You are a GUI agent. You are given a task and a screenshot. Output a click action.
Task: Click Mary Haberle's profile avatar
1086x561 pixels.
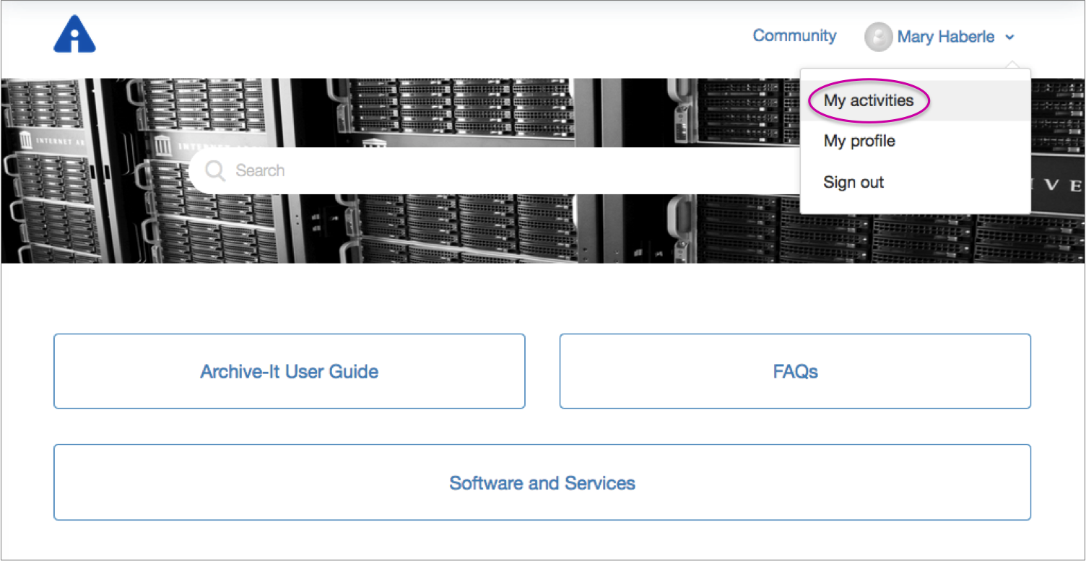coord(878,37)
